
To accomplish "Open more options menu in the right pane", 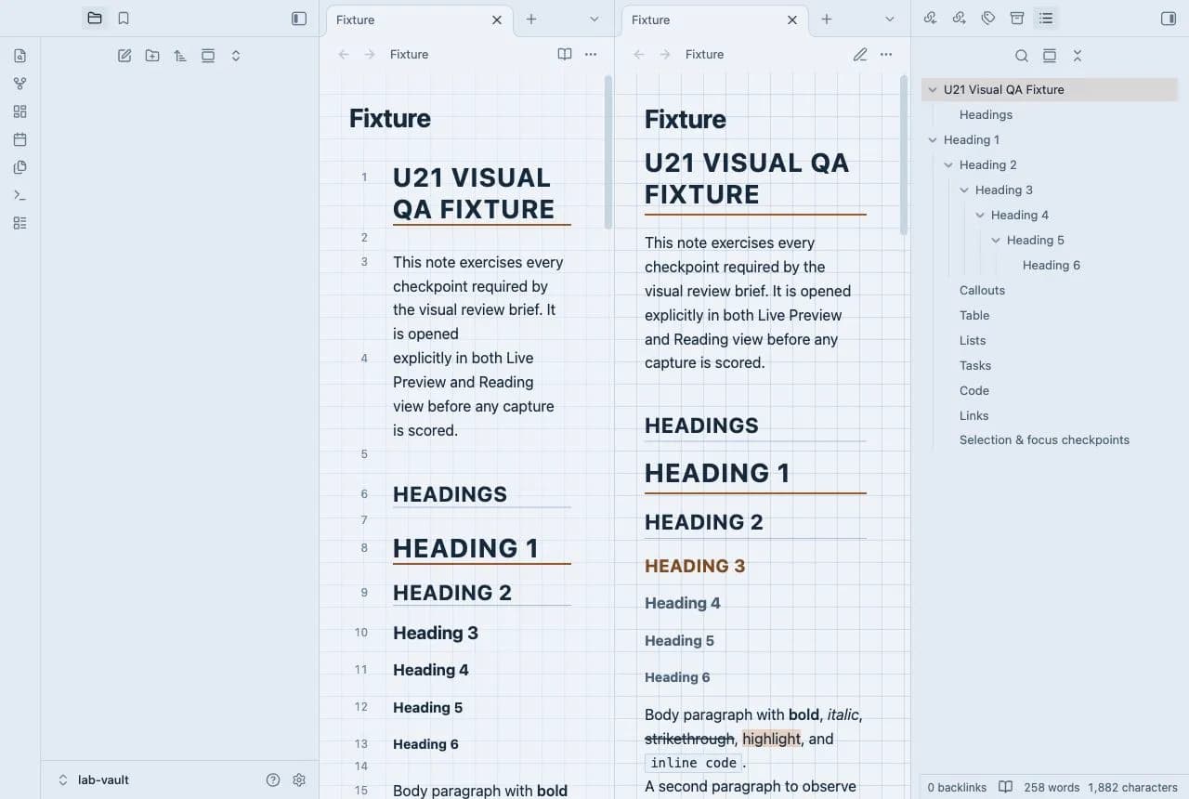I will pyautogui.click(x=886, y=55).
